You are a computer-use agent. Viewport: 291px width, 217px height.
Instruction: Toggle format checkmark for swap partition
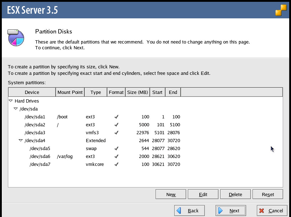click(x=116, y=148)
